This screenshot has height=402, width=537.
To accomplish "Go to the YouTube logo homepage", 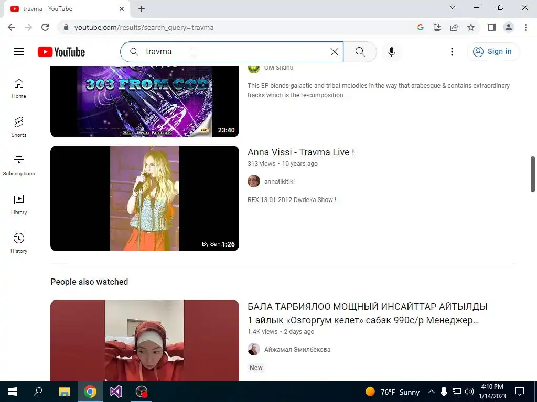I will 61,52.
